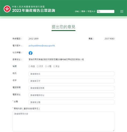Viewport: 127px width, 132px height.
Task: Focus the 主題 subject input field
Action: [x=72, y=102]
